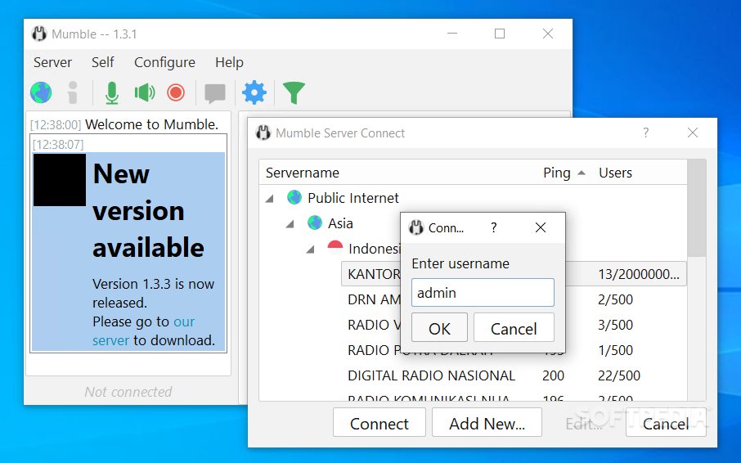Open the Configure menu
Screen dimensions: 741x463
point(164,62)
